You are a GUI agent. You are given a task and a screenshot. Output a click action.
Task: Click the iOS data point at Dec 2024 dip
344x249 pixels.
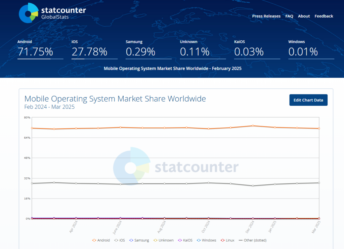pos(253,186)
